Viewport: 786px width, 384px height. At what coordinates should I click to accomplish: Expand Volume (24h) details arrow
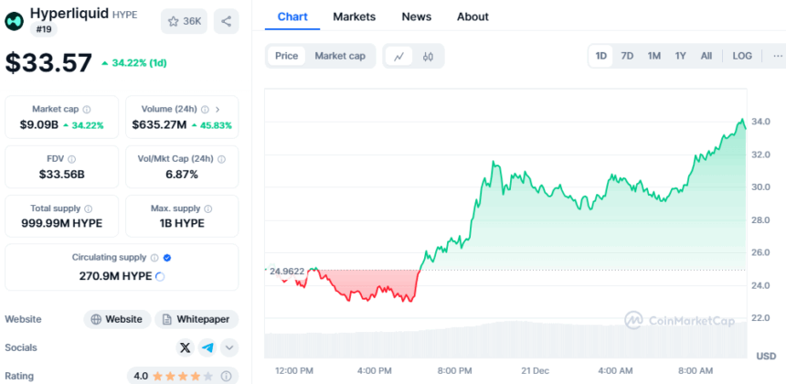tap(218, 110)
